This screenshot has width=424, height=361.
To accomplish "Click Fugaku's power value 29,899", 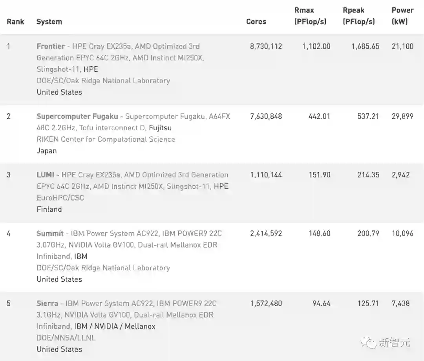I will tap(402, 117).
